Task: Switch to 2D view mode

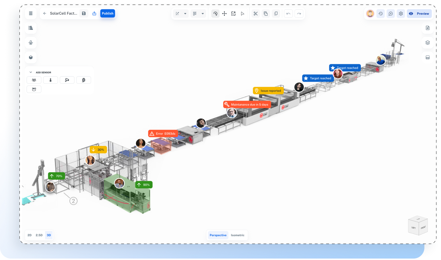Action: [x=29, y=235]
